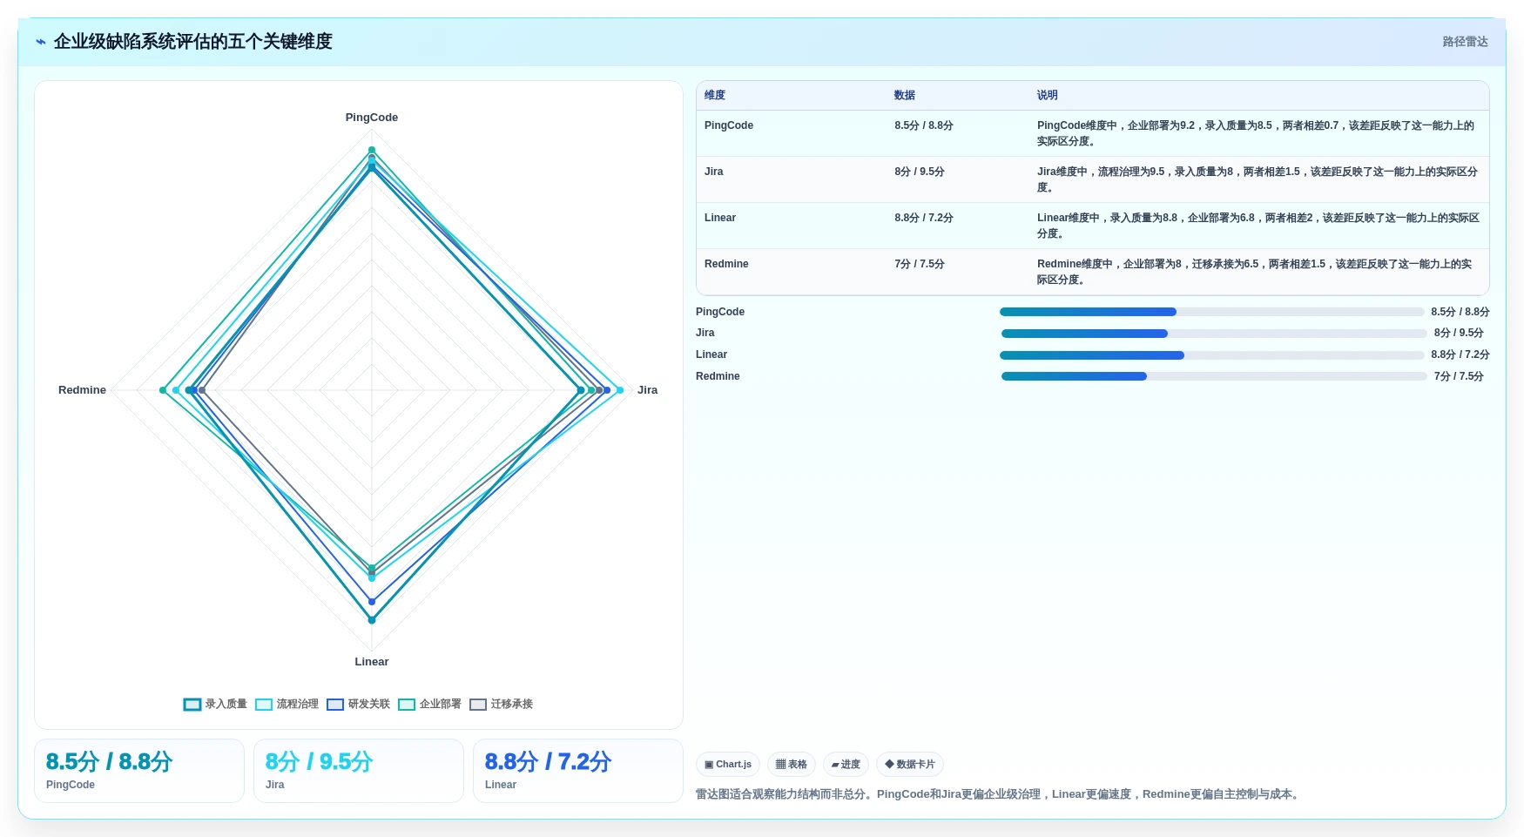Click the PingCode description text in table
Image resolution: width=1524 pixels, height=837 pixels.
coord(1256,133)
